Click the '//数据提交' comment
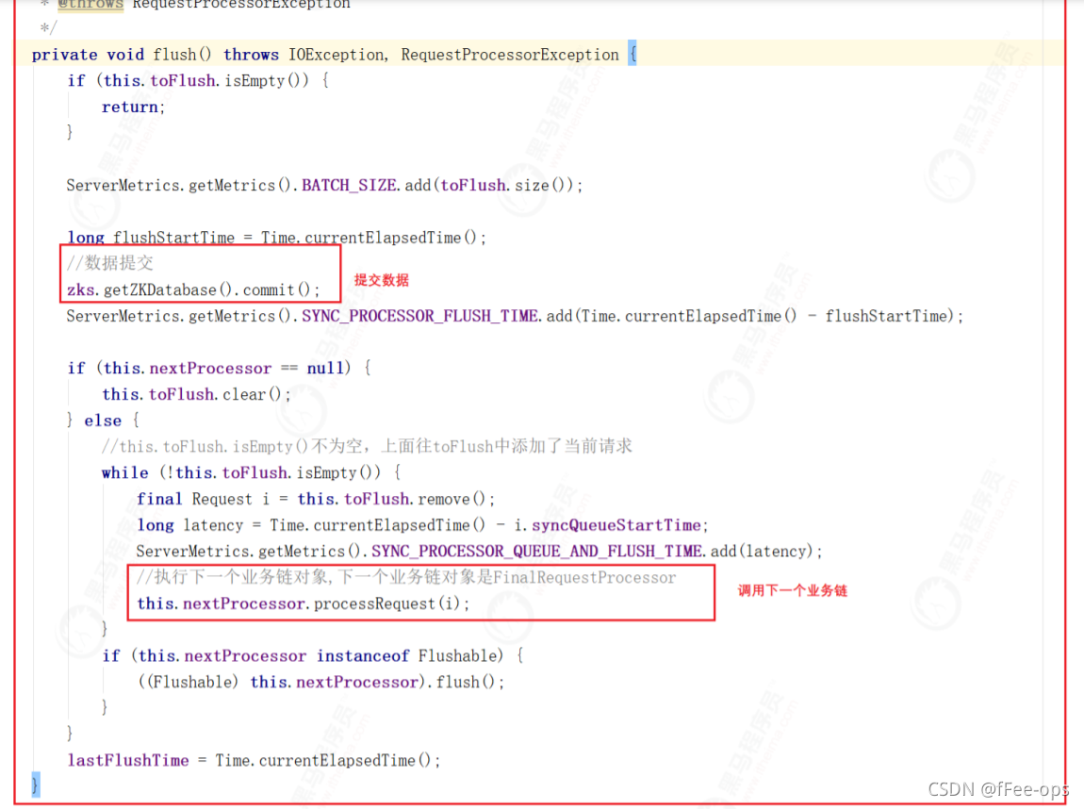Viewport: 1084px width, 809px height. [x=110, y=263]
